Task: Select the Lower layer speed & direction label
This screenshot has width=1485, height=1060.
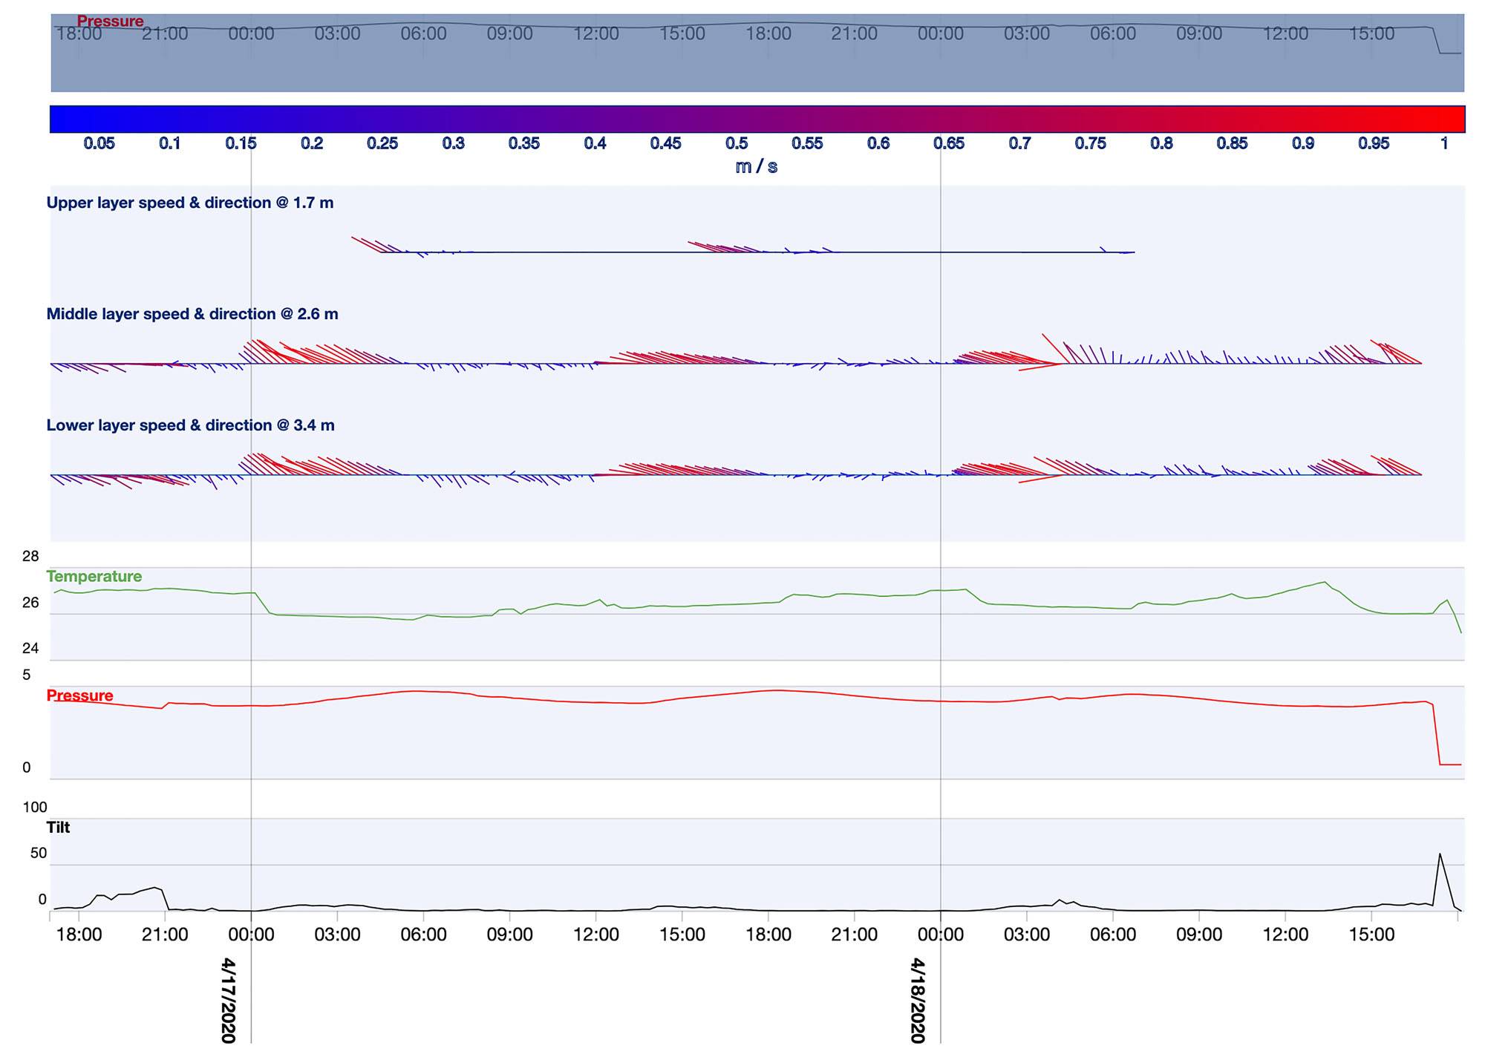Action: (x=190, y=425)
